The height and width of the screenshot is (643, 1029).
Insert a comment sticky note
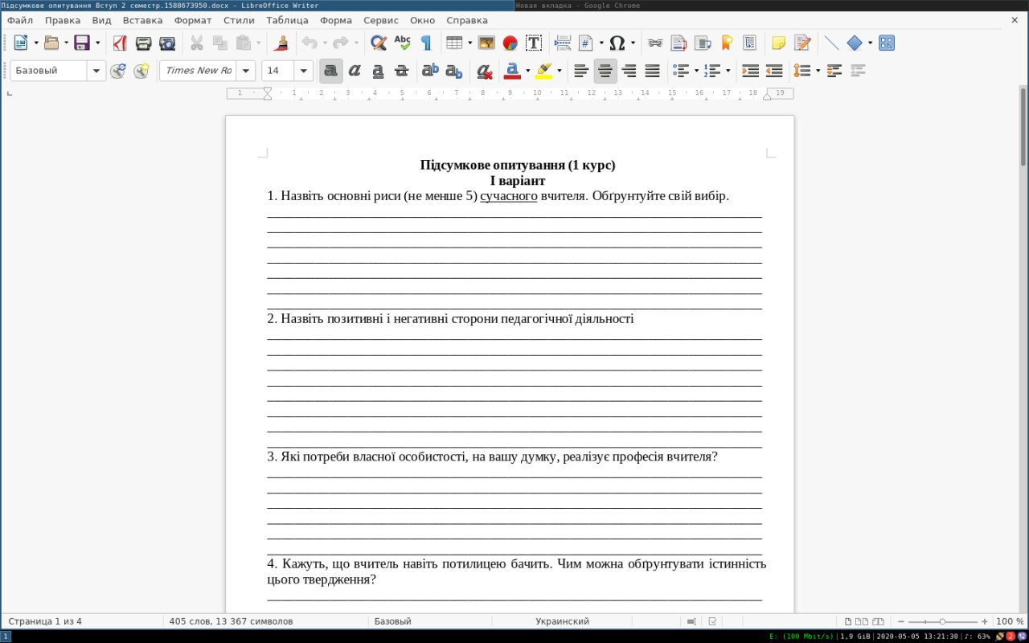click(x=778, y=43)
